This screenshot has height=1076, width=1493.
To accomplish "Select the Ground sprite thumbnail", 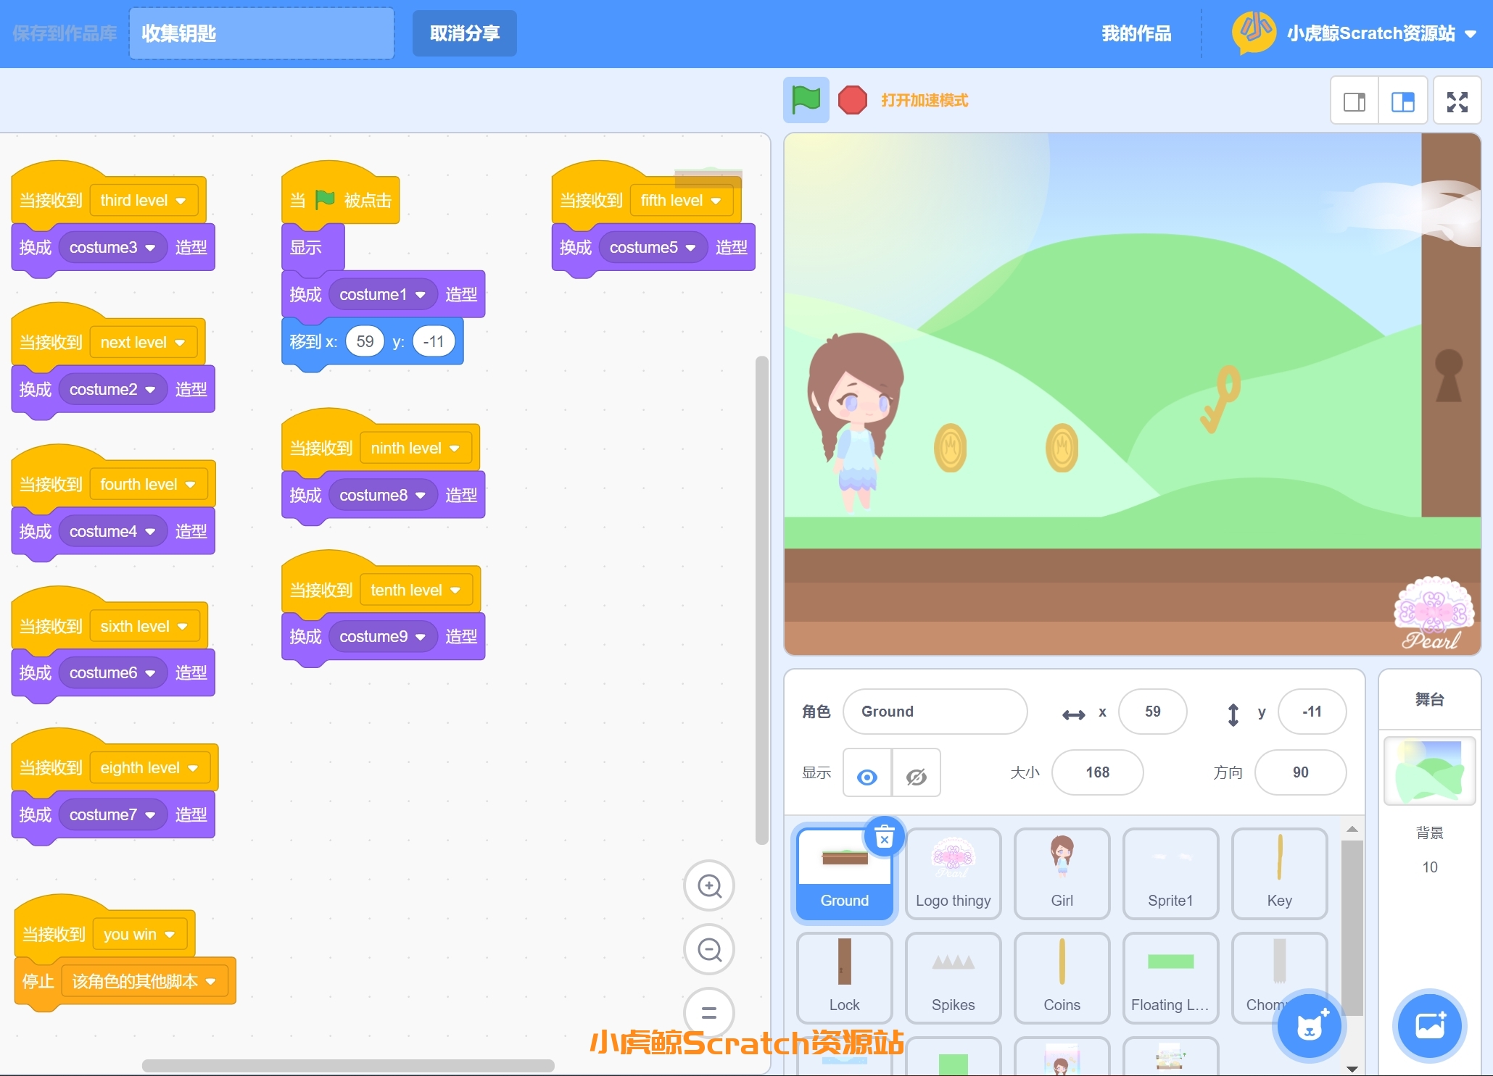I will tap(844, 873).
